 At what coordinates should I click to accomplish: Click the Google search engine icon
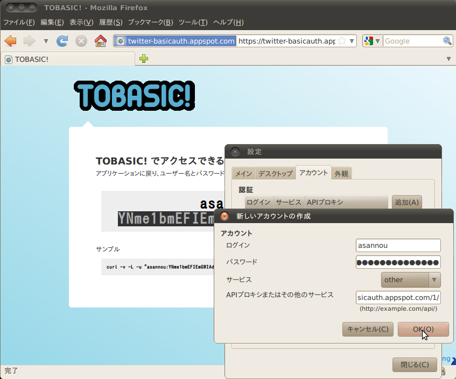[368, 41]
